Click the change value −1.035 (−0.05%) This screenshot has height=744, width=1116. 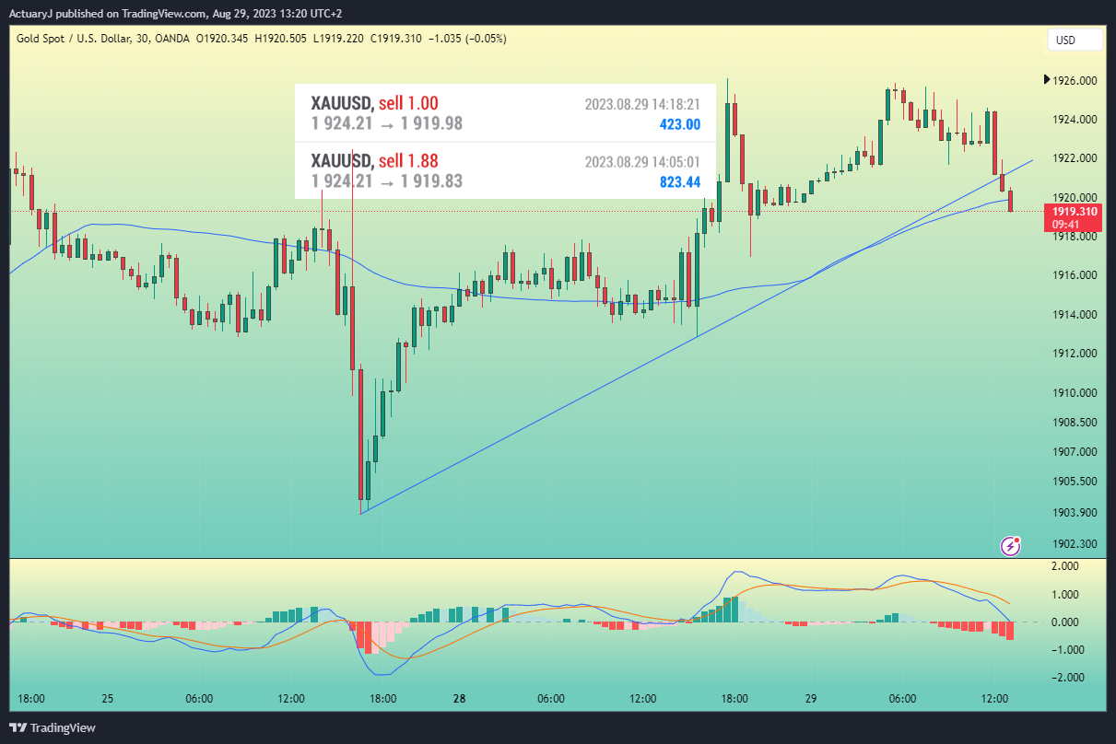pos(466,39)
